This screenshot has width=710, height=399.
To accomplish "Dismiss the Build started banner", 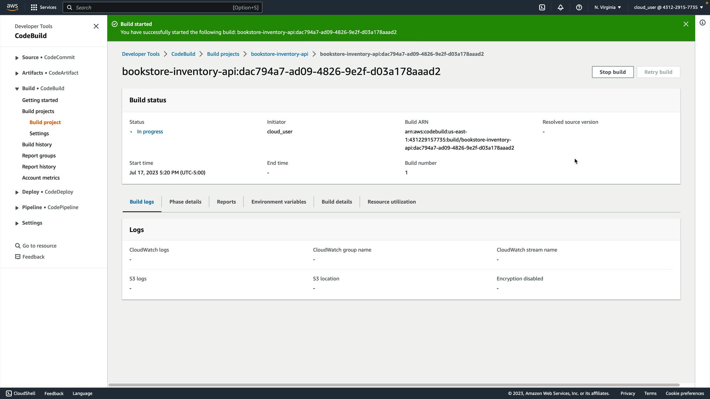I will tap(686, 24).
